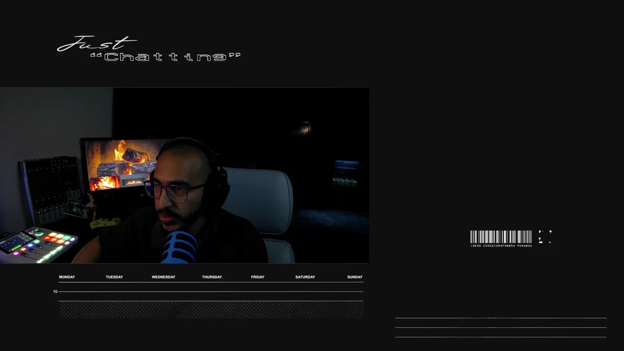Click the TUESDAY schedule label
624x351 pixels.
tap(114, 277)
